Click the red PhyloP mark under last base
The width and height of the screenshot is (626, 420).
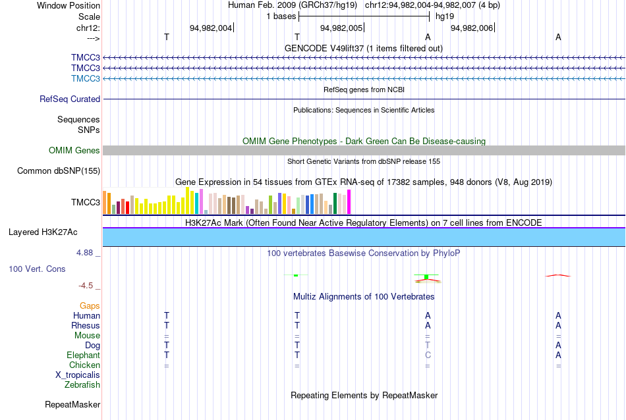pyautogui.click(x=558, y=275)
